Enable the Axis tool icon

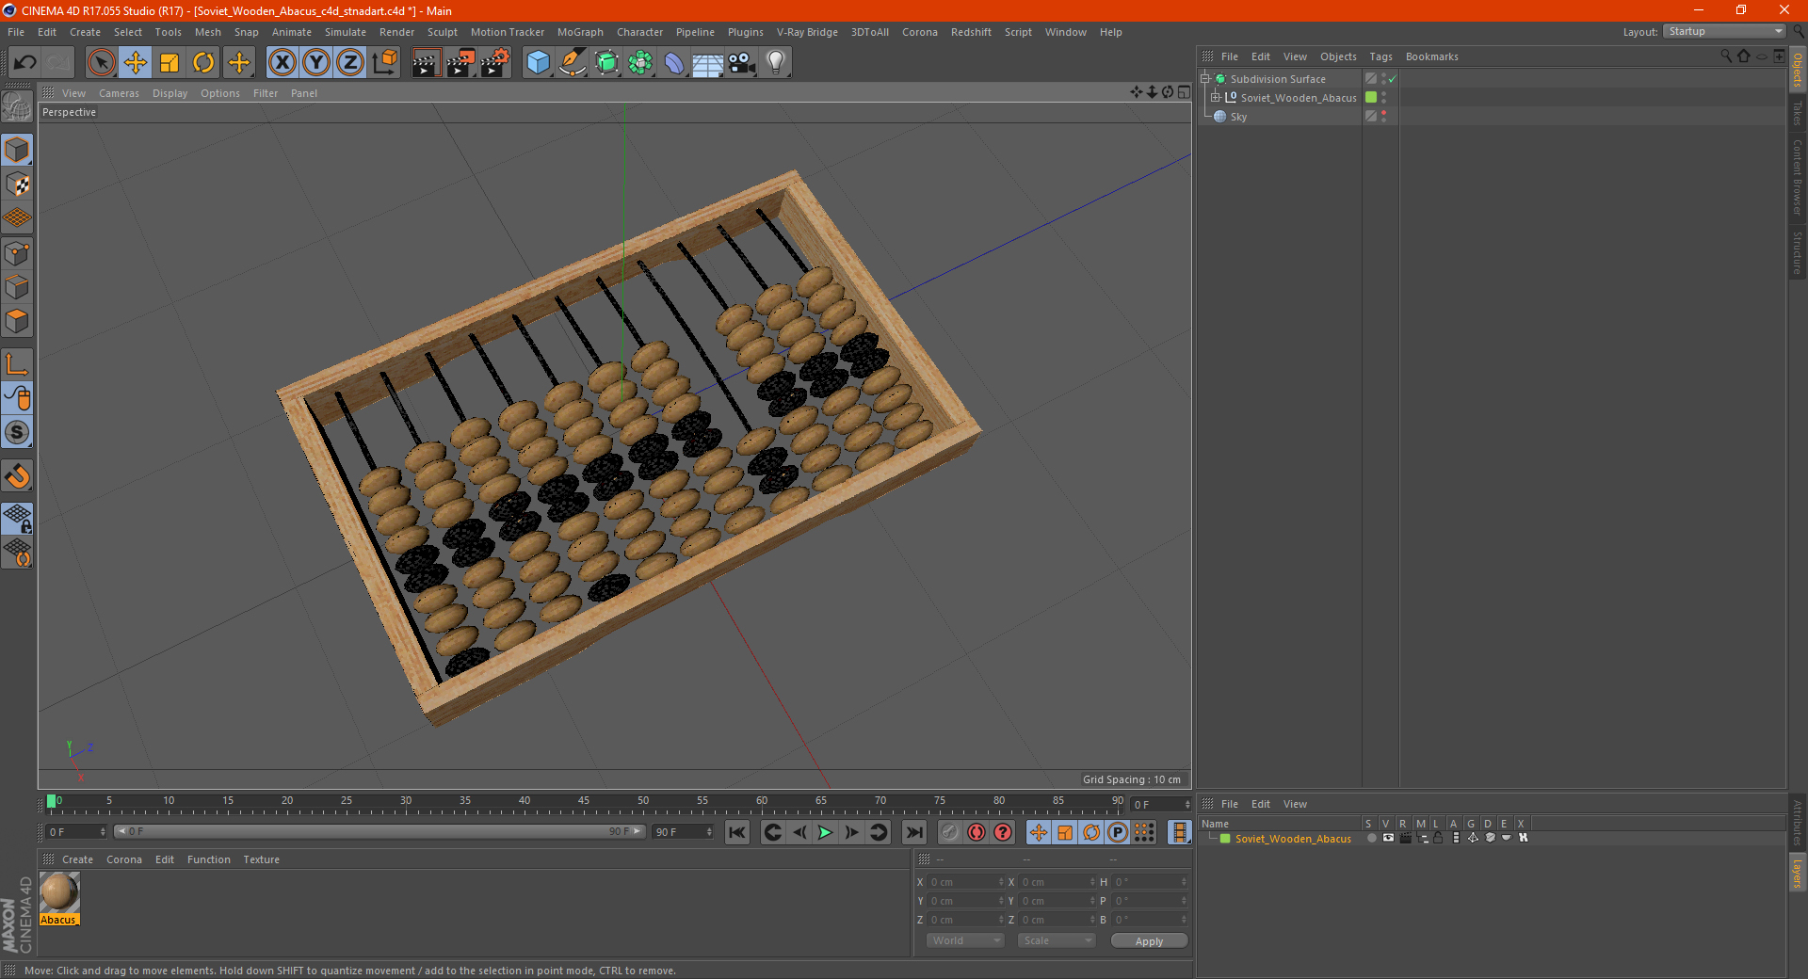pos(17,364)
